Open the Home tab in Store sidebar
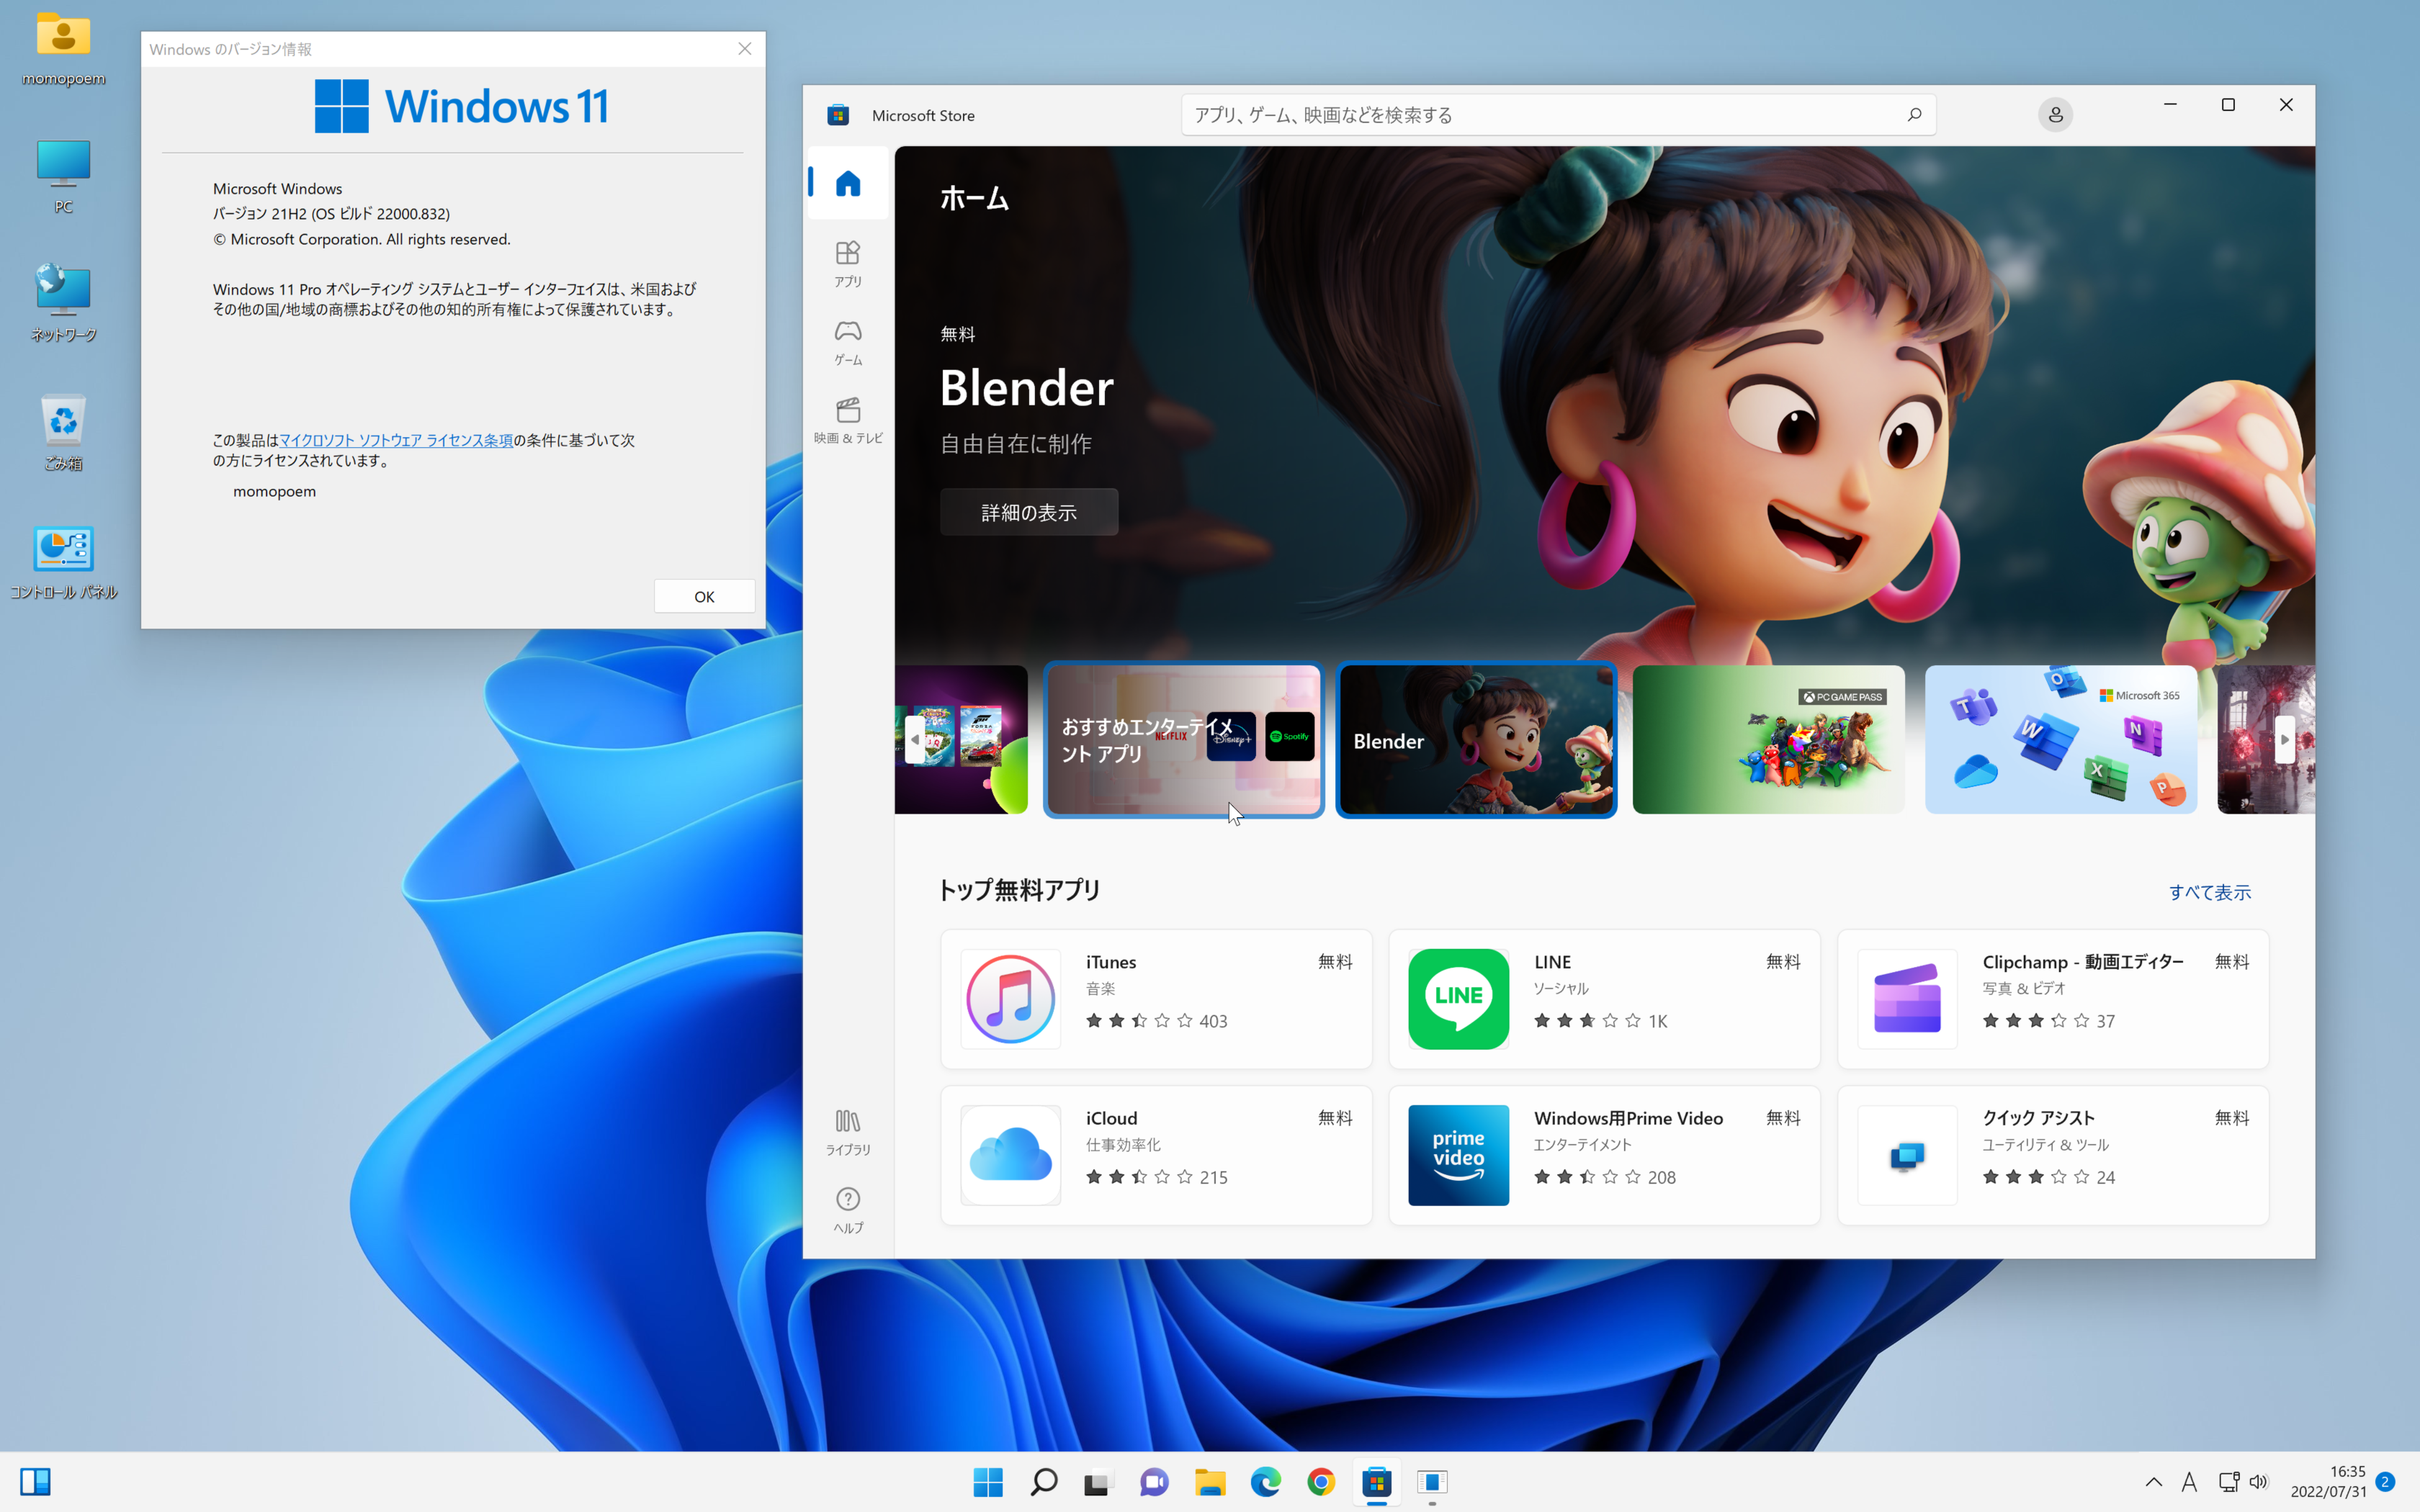 tap(847, 183)
